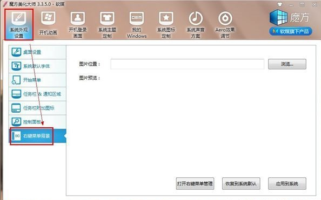Click the 浏览... browse button
321x200 pixels.
tap(287, 64)
